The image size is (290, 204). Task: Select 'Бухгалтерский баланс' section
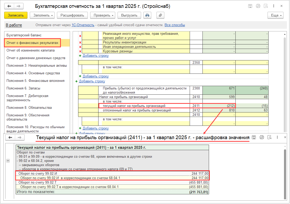click(x=24, y=35)
